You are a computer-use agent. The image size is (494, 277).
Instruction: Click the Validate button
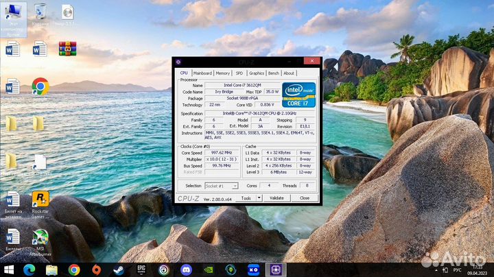pyautogui.click(x=277, y=198)
